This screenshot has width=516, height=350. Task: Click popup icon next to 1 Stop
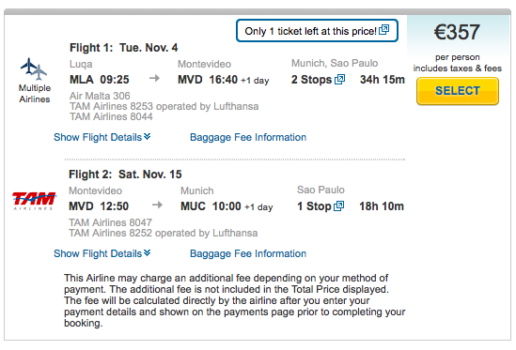338,206
